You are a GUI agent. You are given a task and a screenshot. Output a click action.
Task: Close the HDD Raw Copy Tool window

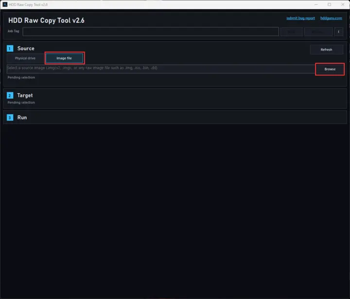tap(343, 4)
